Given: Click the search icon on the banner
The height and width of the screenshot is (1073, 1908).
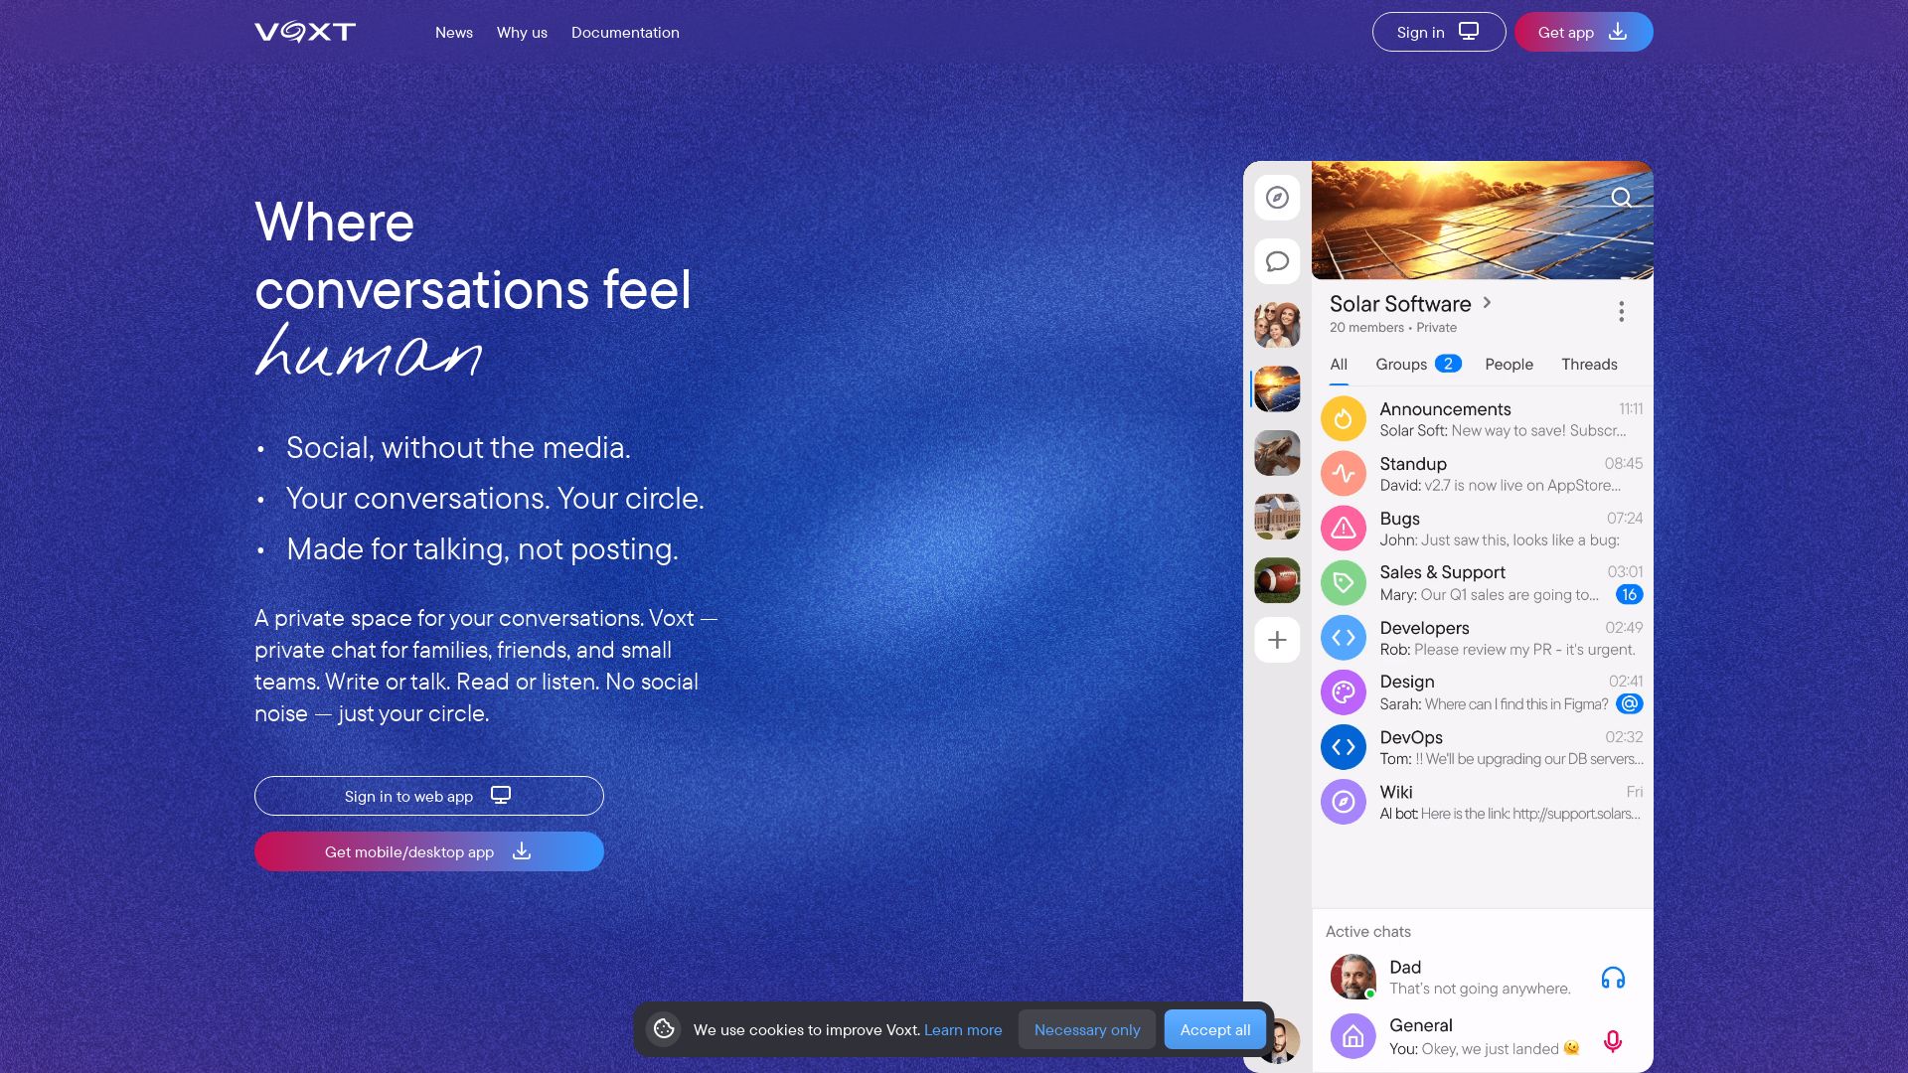Looking at the screenshot, I should pyautogui.click(x=1621, y=198).
